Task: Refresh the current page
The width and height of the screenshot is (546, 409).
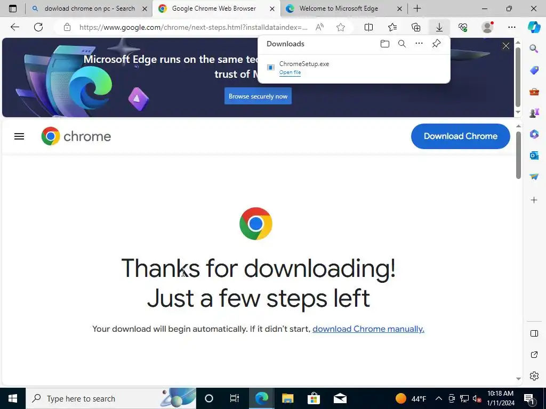Action: click(x=38, y=27)
